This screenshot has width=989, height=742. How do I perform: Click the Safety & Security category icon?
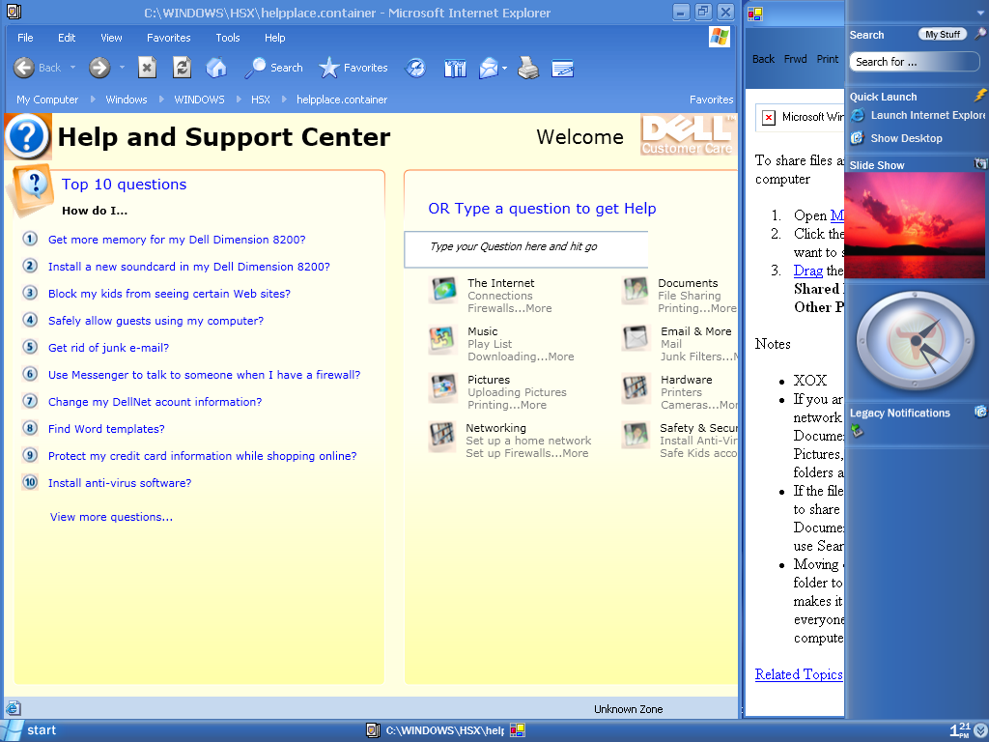pos(636,436)
